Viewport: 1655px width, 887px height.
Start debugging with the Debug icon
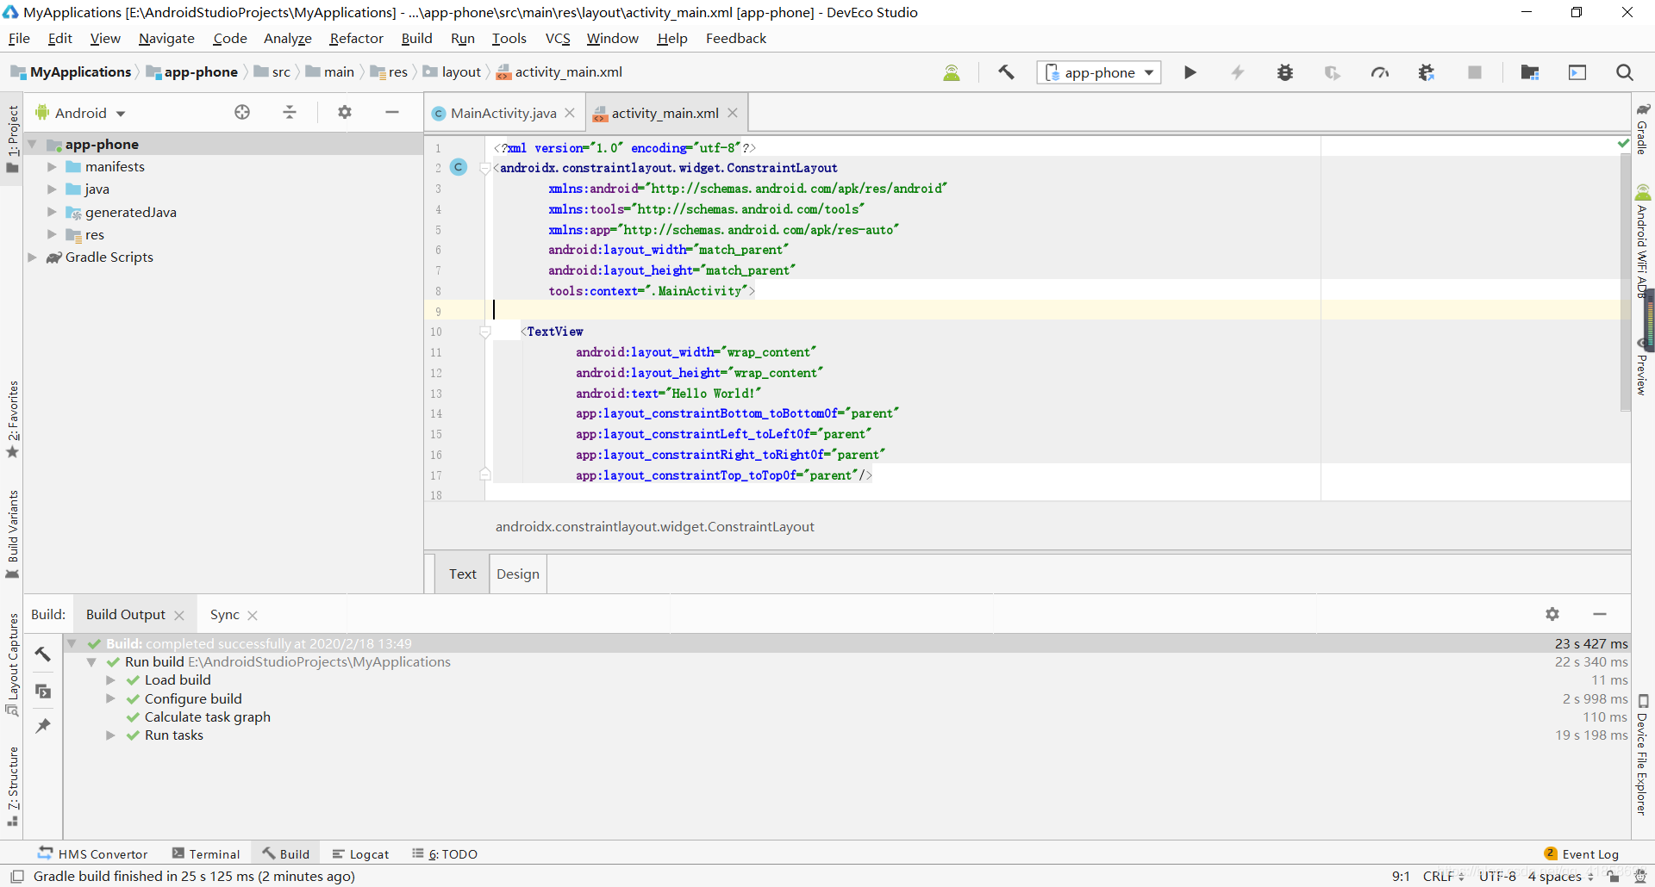1283,72
